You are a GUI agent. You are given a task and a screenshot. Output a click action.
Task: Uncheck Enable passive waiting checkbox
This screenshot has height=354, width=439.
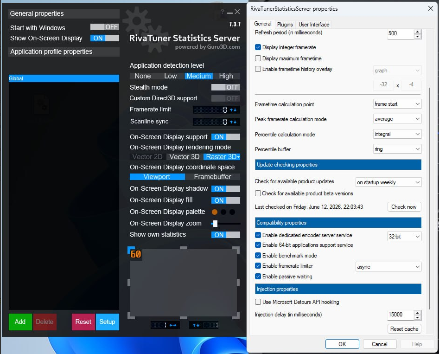tap(258, 277)
